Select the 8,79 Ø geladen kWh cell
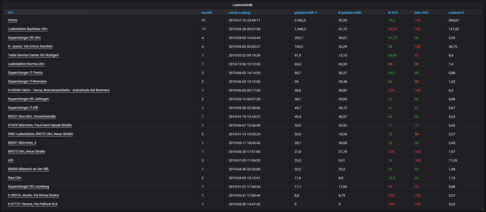The width and height of the screenshot is (486, 212). (x=342, y=195)
